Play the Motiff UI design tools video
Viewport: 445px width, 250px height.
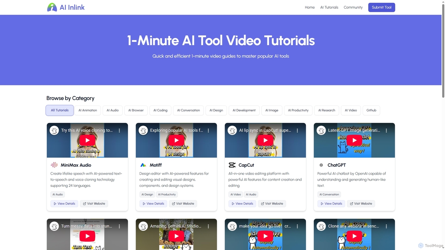click(x=176, y=140)
